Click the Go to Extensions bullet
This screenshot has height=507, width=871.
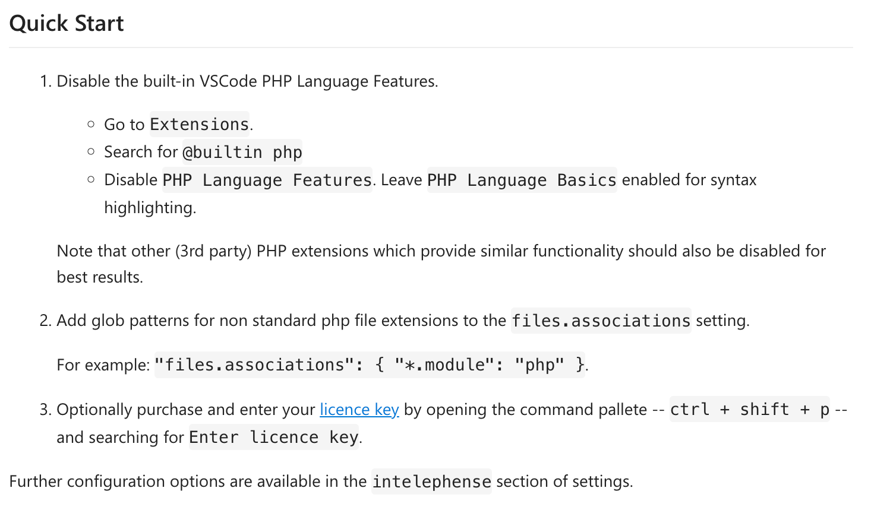tap(178, 124)
